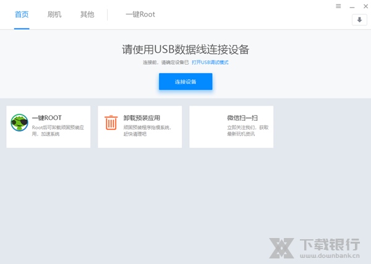Image resolution: width=371 pixels, height=264 pixels.
Task: Open the 卸载预装应用 card title
Action: [x=143, y=117]
